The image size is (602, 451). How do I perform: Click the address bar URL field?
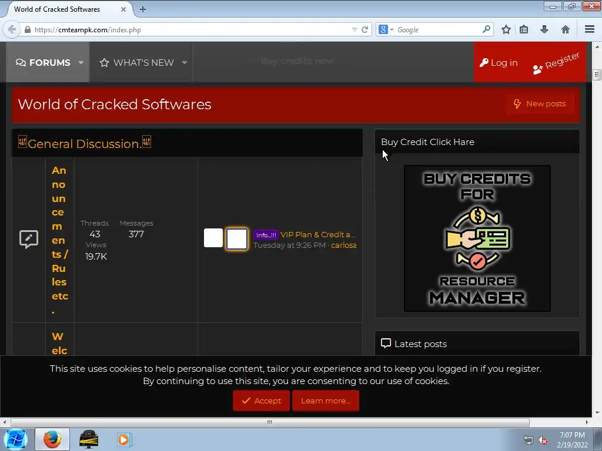point(192,29)
